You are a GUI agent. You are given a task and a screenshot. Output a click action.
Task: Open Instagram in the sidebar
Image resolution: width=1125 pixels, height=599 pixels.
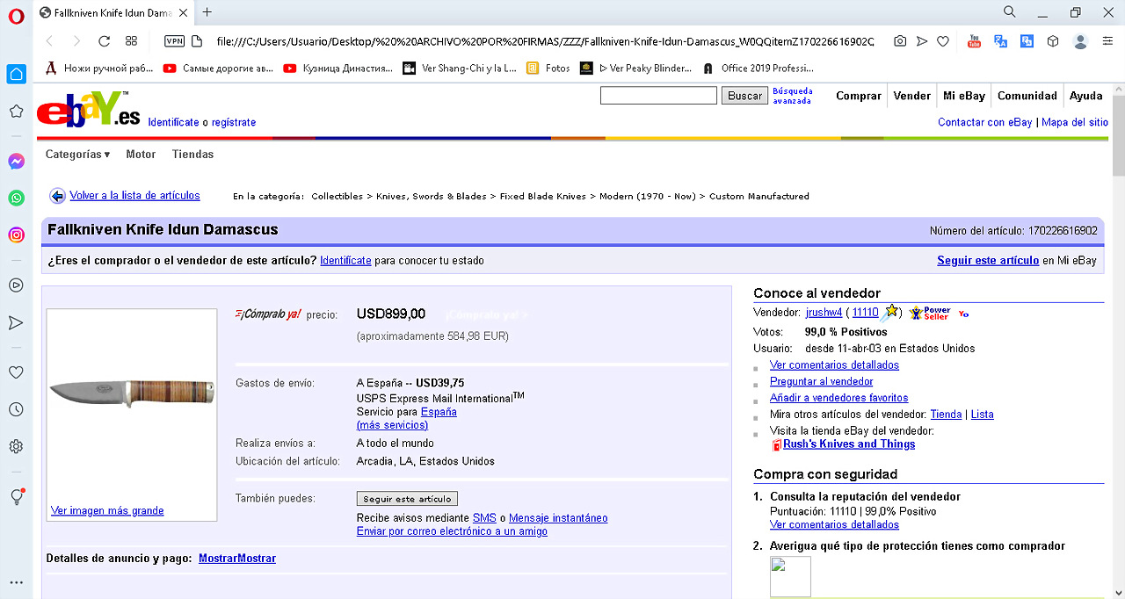point(16,235)
